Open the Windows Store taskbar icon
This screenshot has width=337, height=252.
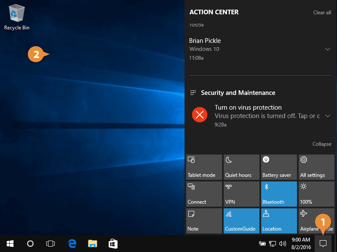(x=113, y=244)
